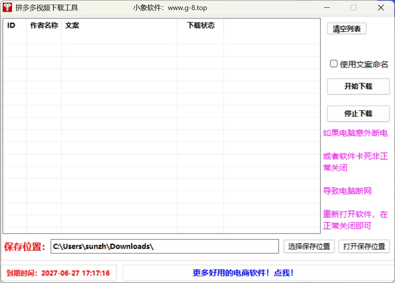This screenshot has height=283, width=395.
Task: Minimize the 拼多多视频下载工具 window
Action: pos(327,8)
